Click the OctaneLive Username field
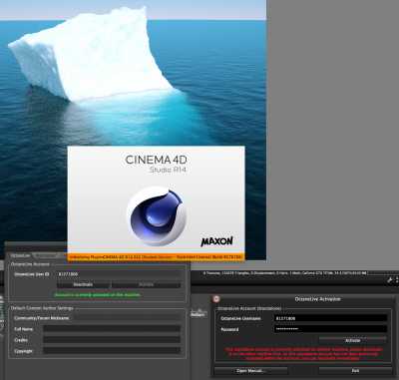 pos(331,318)
